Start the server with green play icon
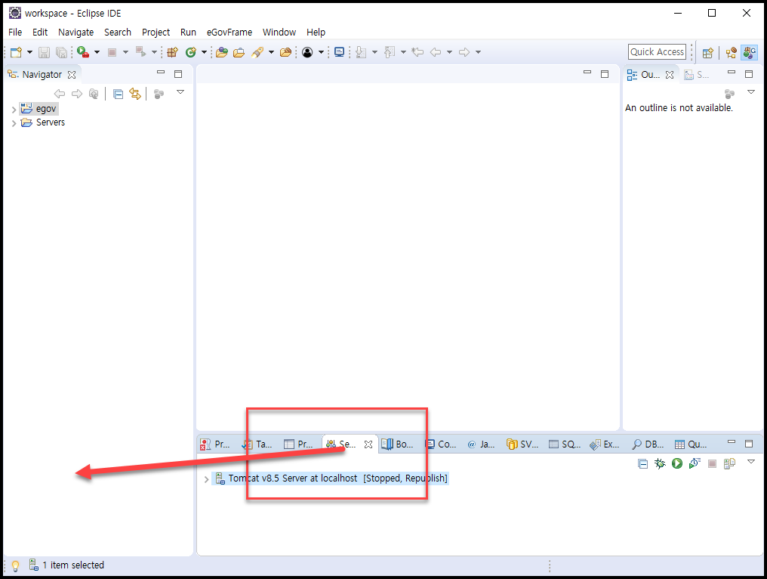767x579 pixels. [x=677, y=463]
